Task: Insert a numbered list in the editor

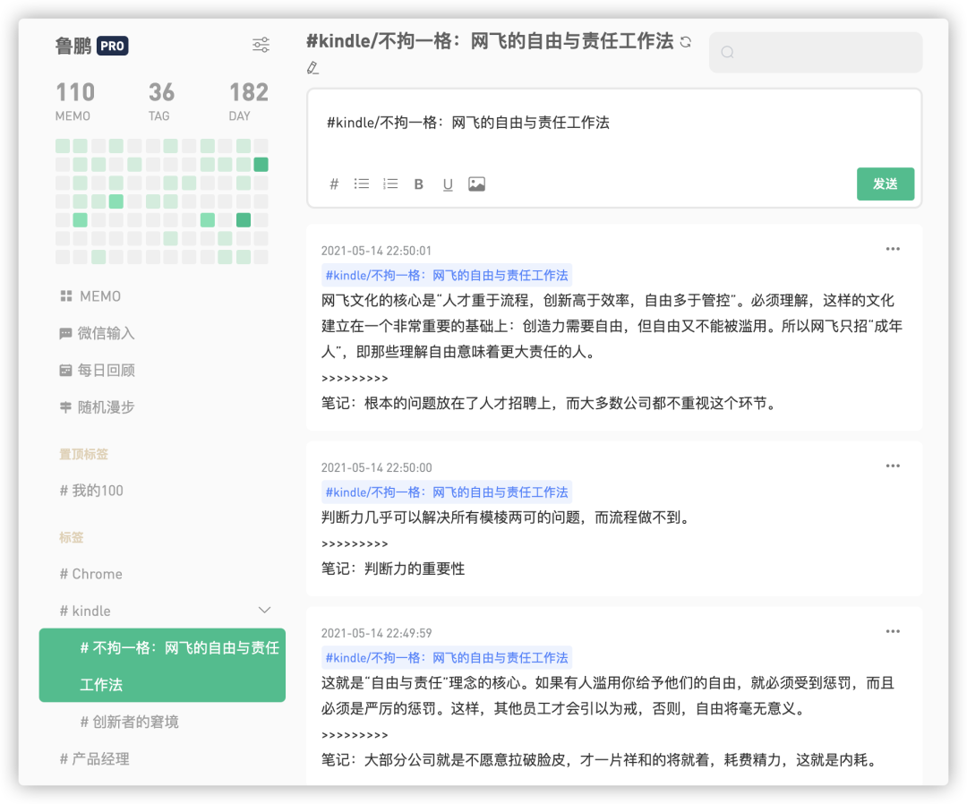Action: pos(390,184)
